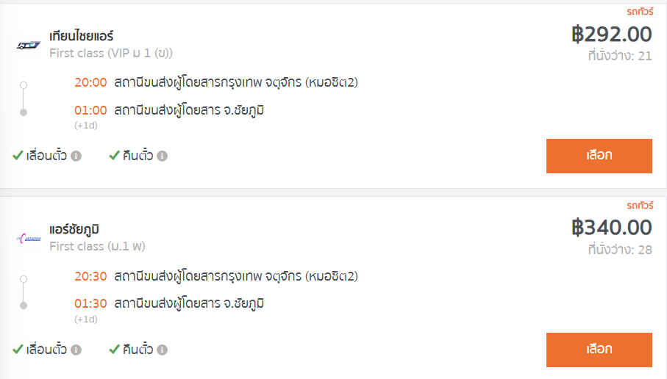
Task: Select the ฿340.00 แอร์ชัยภูมิ trip with เลือก
Action: click(x=599, y=350)
